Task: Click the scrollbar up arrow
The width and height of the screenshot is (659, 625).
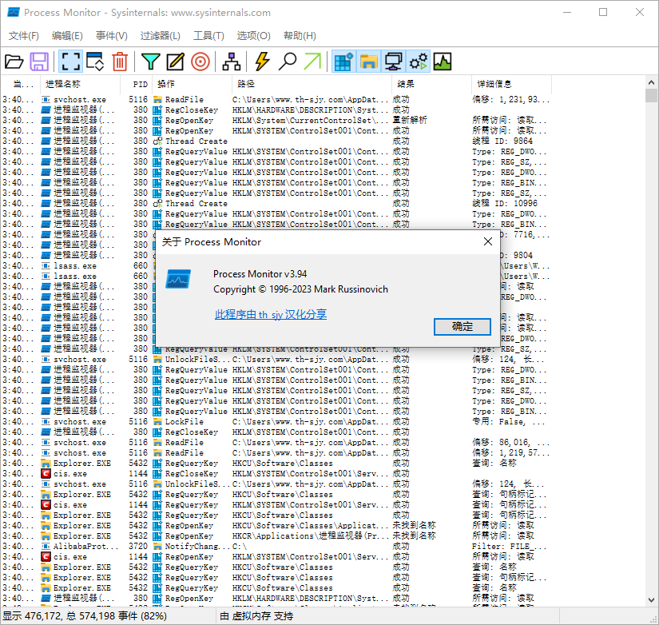Action: click(651, 82)
